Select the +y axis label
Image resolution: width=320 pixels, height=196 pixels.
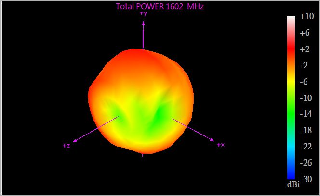click(143, 13)
